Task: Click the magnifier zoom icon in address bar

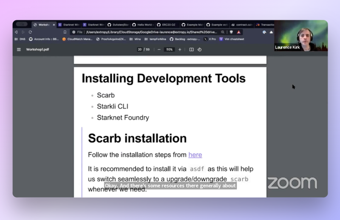Action: (x=222, y=32)
